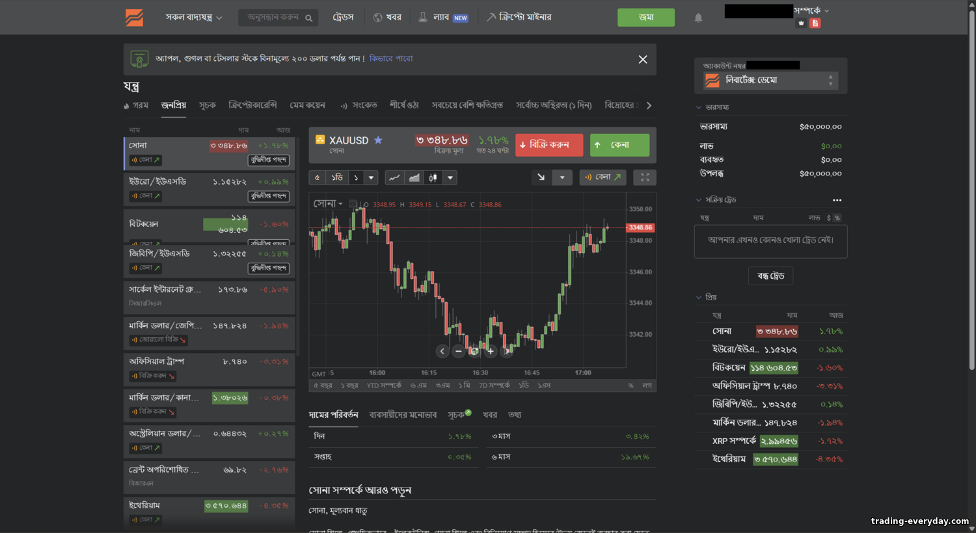
Task: Expand the chart to fullscreen
Action: point(645,177)
